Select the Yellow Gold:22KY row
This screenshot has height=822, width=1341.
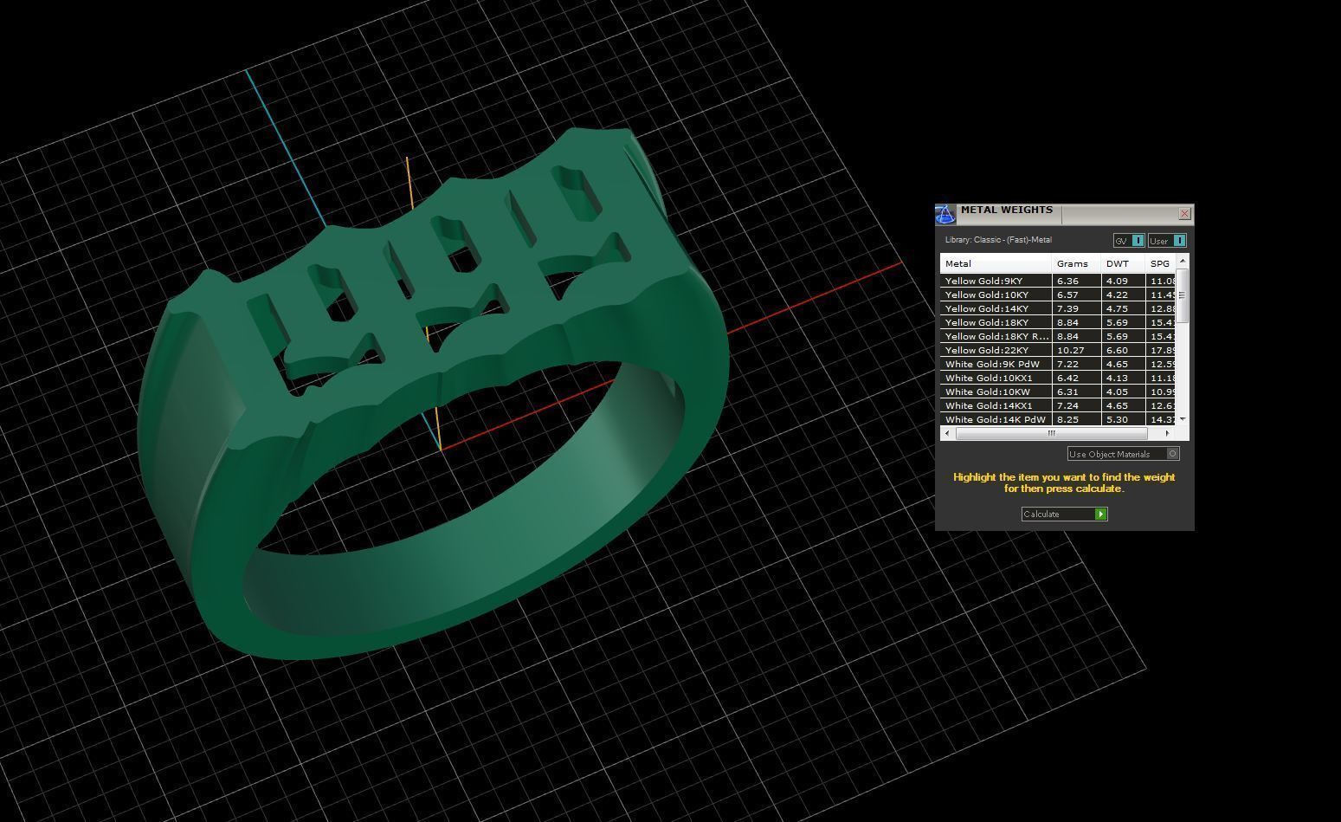1058,350
